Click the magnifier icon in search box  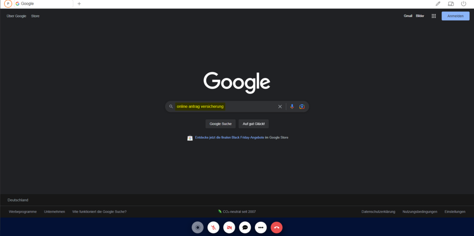click(171, 106)
